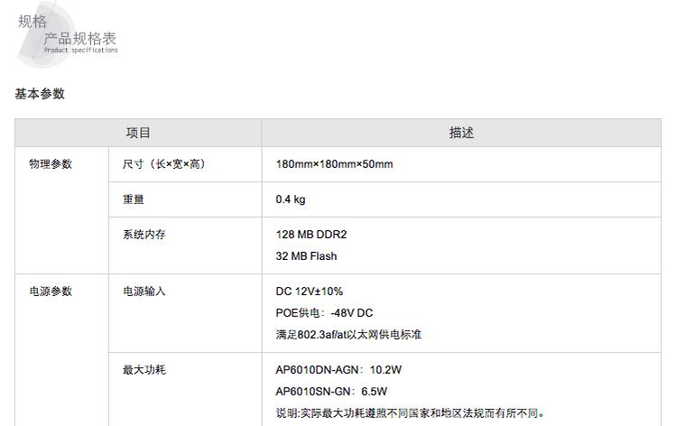Click the POE供电：-48V DC line
Image resolution: width=677 pixels, height=426 pixels.
324,313
